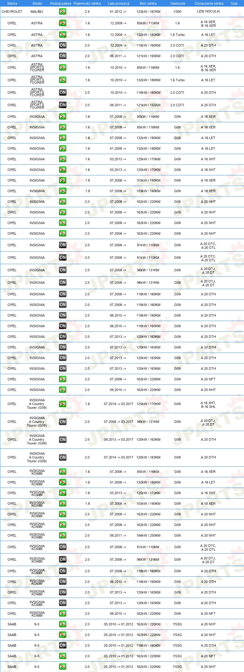Screen dimensions: 244x672
Task: Select engine code LE9(145CUL4)
Action: pos(208,11)
